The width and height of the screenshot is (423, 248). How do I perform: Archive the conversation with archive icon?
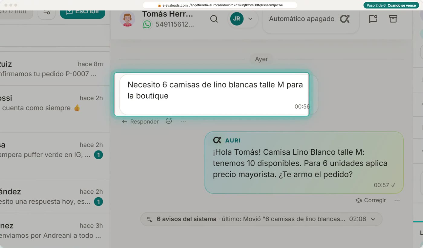click(393, 19)
